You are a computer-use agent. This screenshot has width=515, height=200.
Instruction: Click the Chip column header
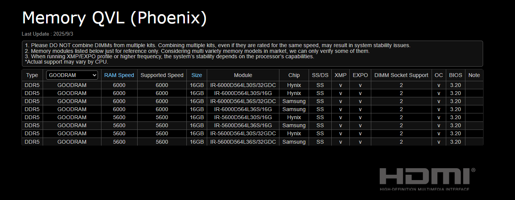(x=294, y=75)
